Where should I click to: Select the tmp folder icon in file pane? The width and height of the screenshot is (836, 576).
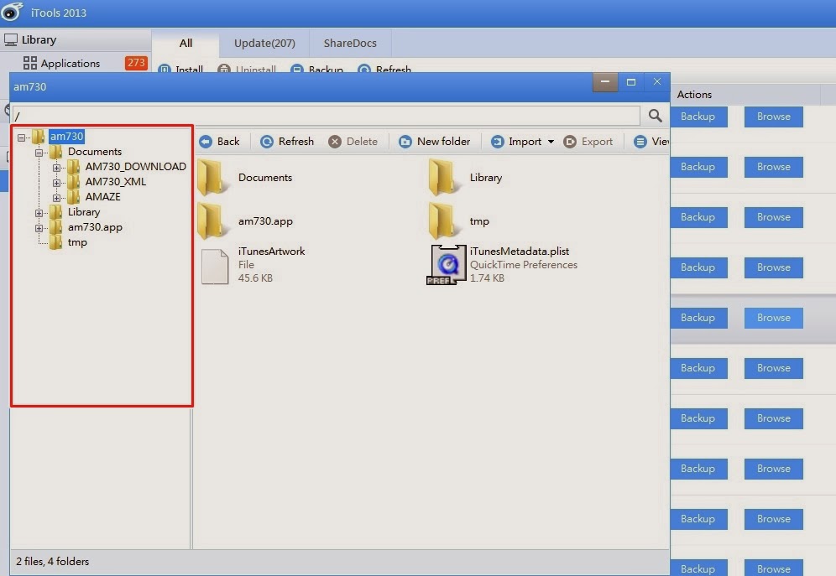(x=443, y=221)
